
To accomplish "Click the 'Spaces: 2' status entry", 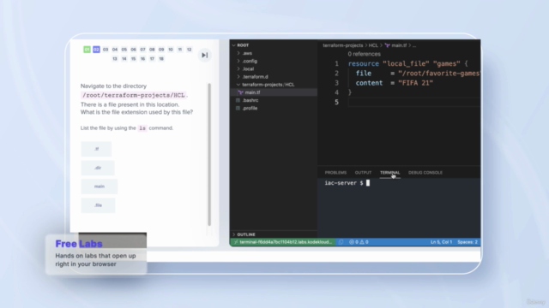I will point(468,242).
